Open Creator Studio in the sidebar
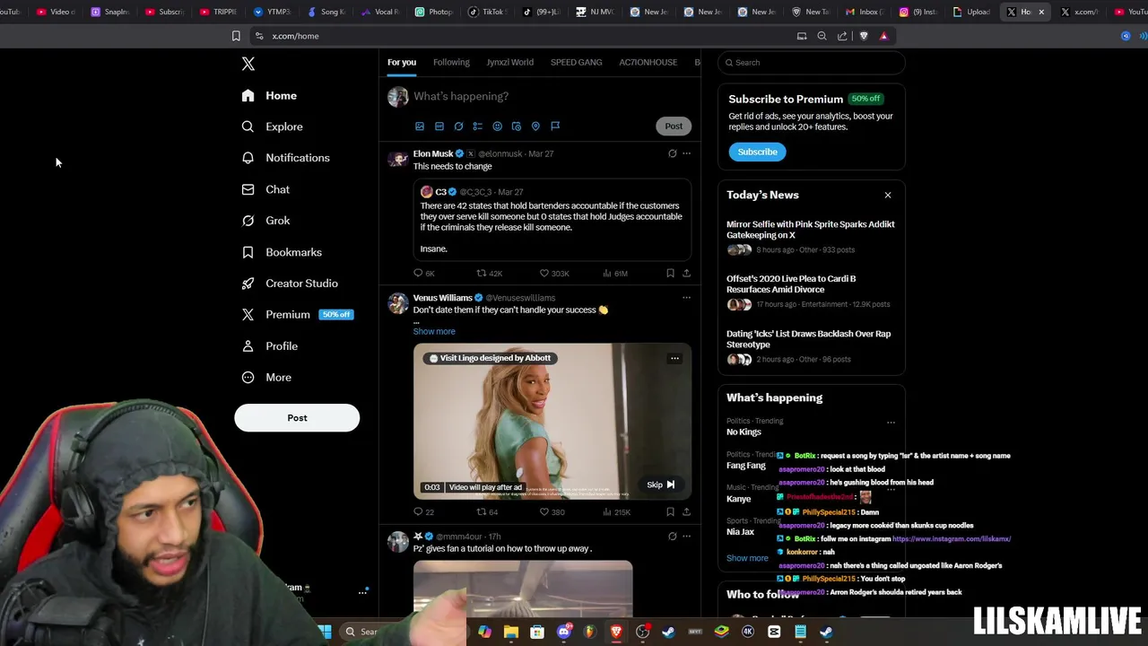Image resolution: width=1148 pixels, height=646 pixels. [x=290, y=284]
